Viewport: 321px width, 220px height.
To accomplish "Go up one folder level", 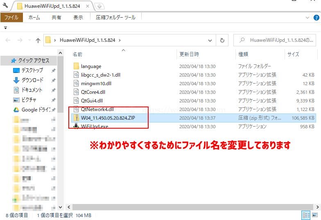I will 38,40.
